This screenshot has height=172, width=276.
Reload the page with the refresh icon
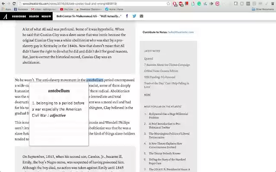coord(14,4)
